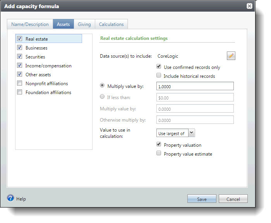This screenshot has height=223, width=271.
Task: Close the Add capacity formula dialog
Action: point(249,6)
